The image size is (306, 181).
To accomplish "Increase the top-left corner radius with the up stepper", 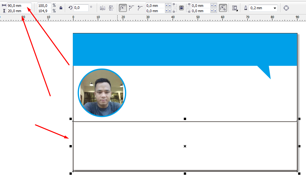I will pyautogui.click(x=170, y=6).
